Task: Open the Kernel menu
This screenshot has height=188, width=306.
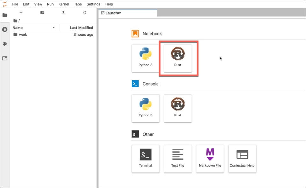Action: click(x=63, y=4)
